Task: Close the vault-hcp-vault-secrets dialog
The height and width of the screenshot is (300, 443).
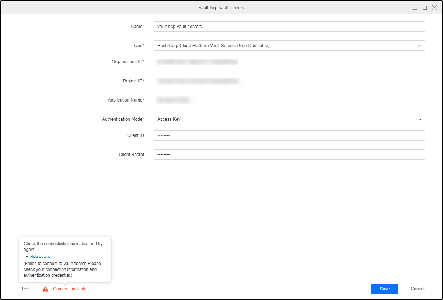Action: (434, 8)
